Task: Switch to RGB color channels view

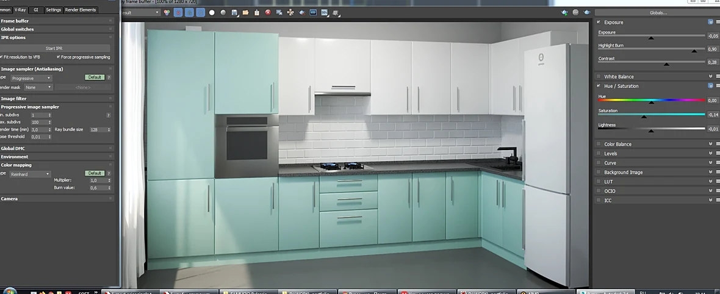Action: (167, 13)
